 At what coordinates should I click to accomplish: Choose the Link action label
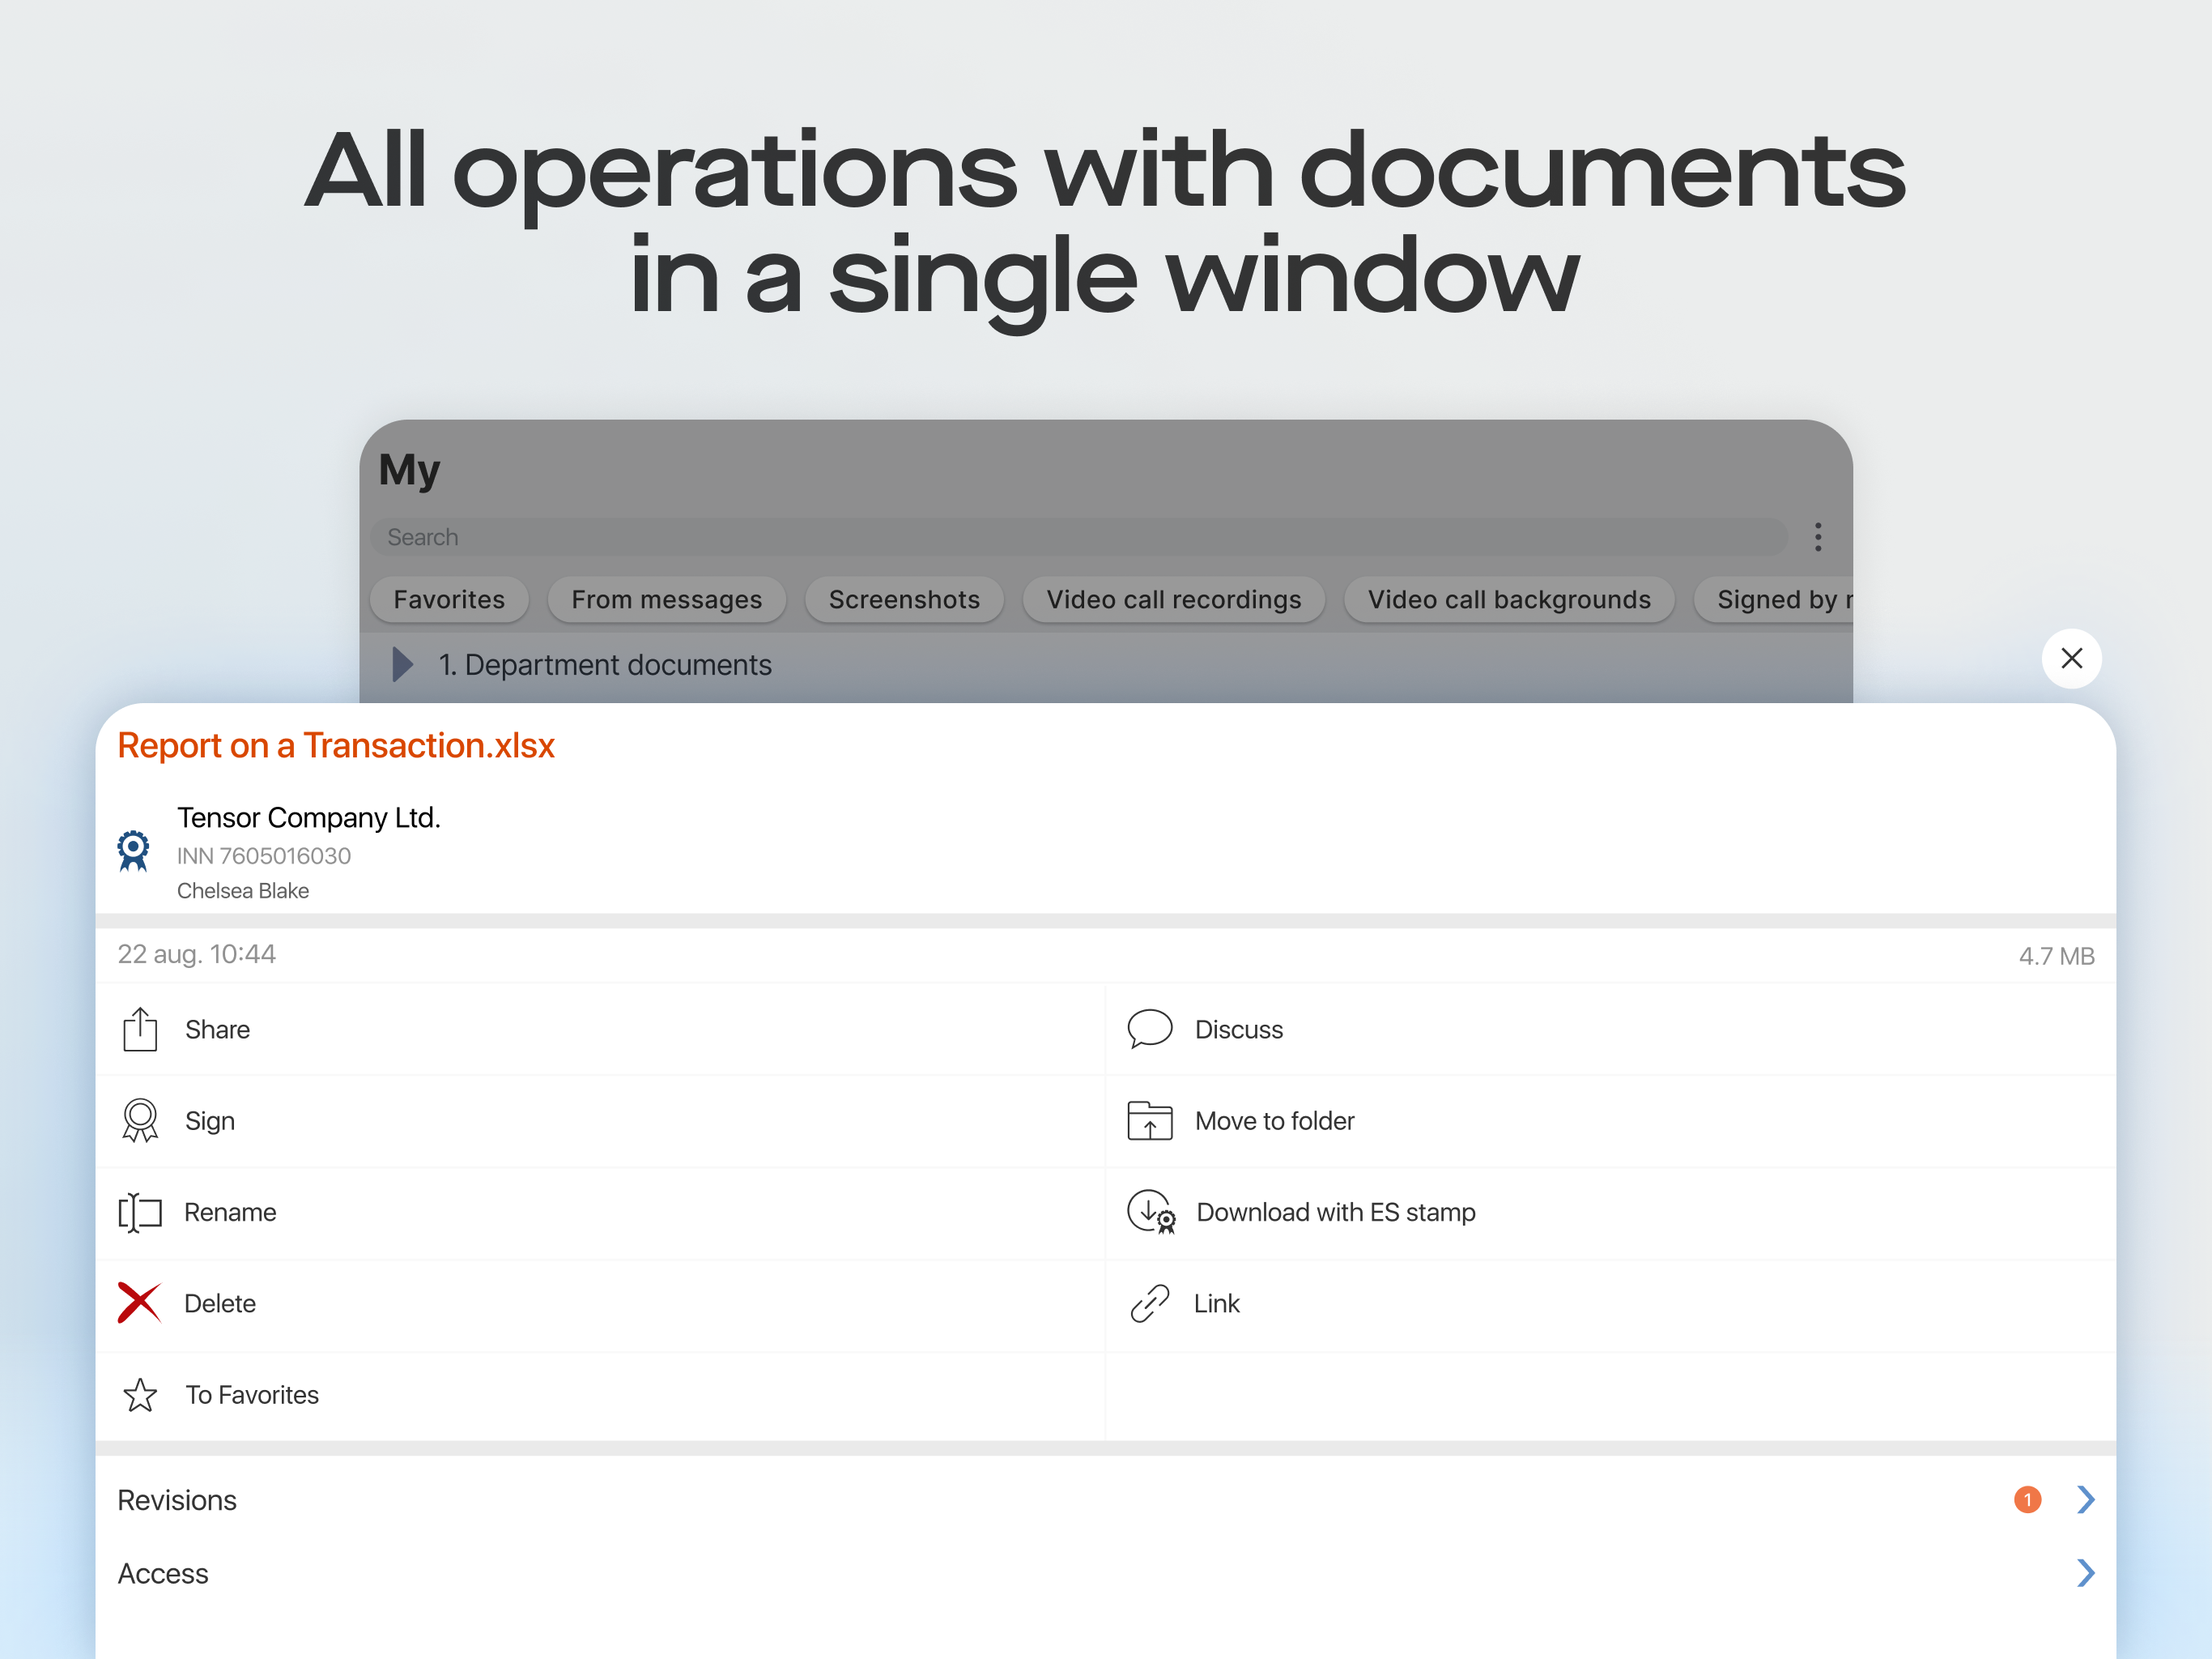click(x=1217, y=1303)
